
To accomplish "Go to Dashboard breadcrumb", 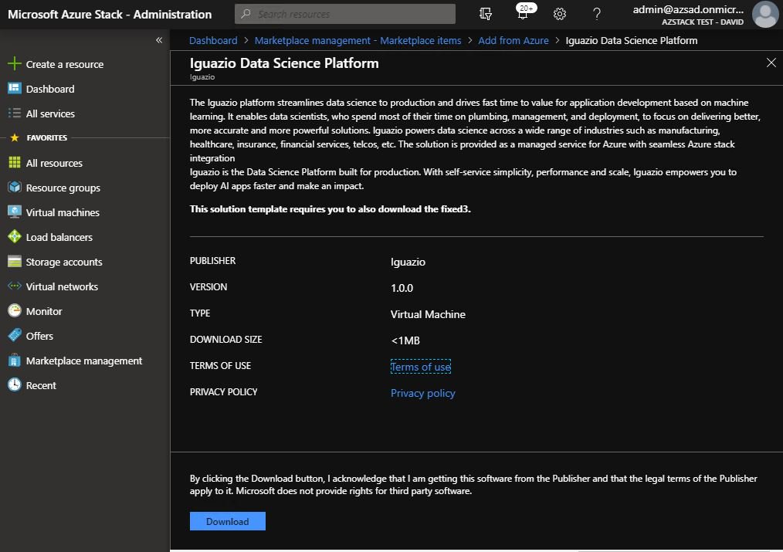I will coord(213,40).
